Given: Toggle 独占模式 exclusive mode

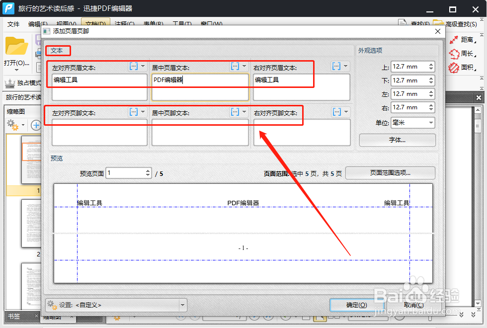Looking at the screenshot, I should tap(23, 83).
